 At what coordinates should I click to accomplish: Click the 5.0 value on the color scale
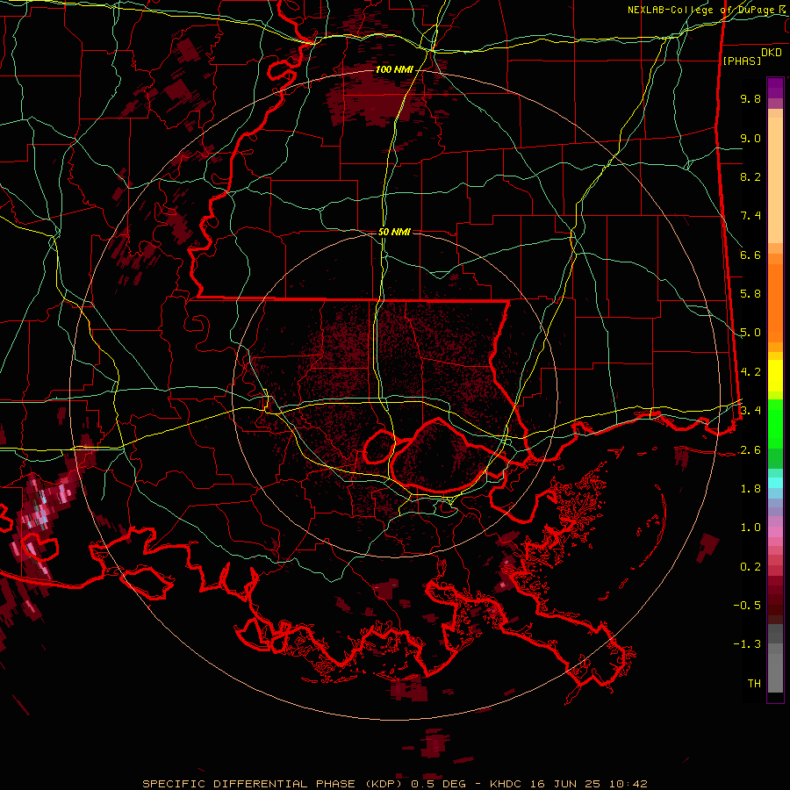(750, 333)
